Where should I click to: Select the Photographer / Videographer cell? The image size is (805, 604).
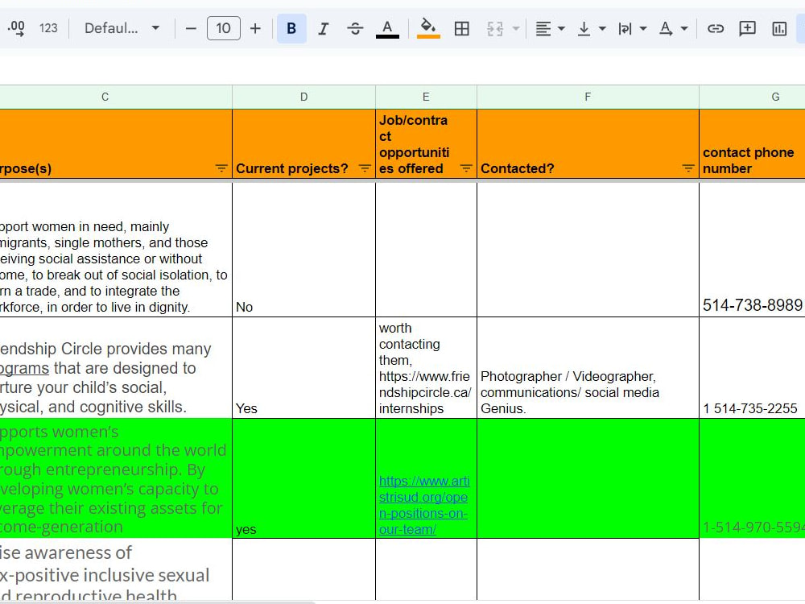pyautogui.click(x=588, y=368)
